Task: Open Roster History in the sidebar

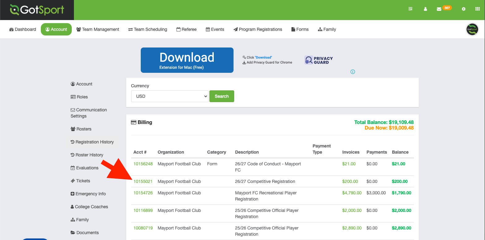Action: point(87,155)
